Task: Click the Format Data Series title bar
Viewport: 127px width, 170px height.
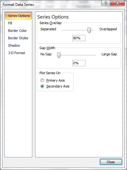Action: pos(51,5)
